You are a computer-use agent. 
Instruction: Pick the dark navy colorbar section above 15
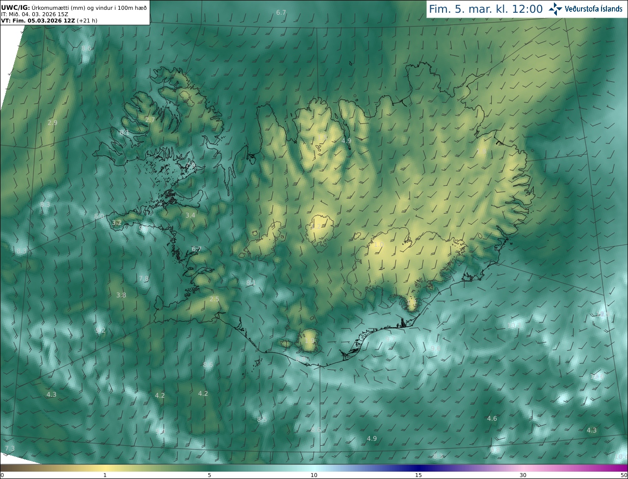pyautogui.click(x=419, y=468)
